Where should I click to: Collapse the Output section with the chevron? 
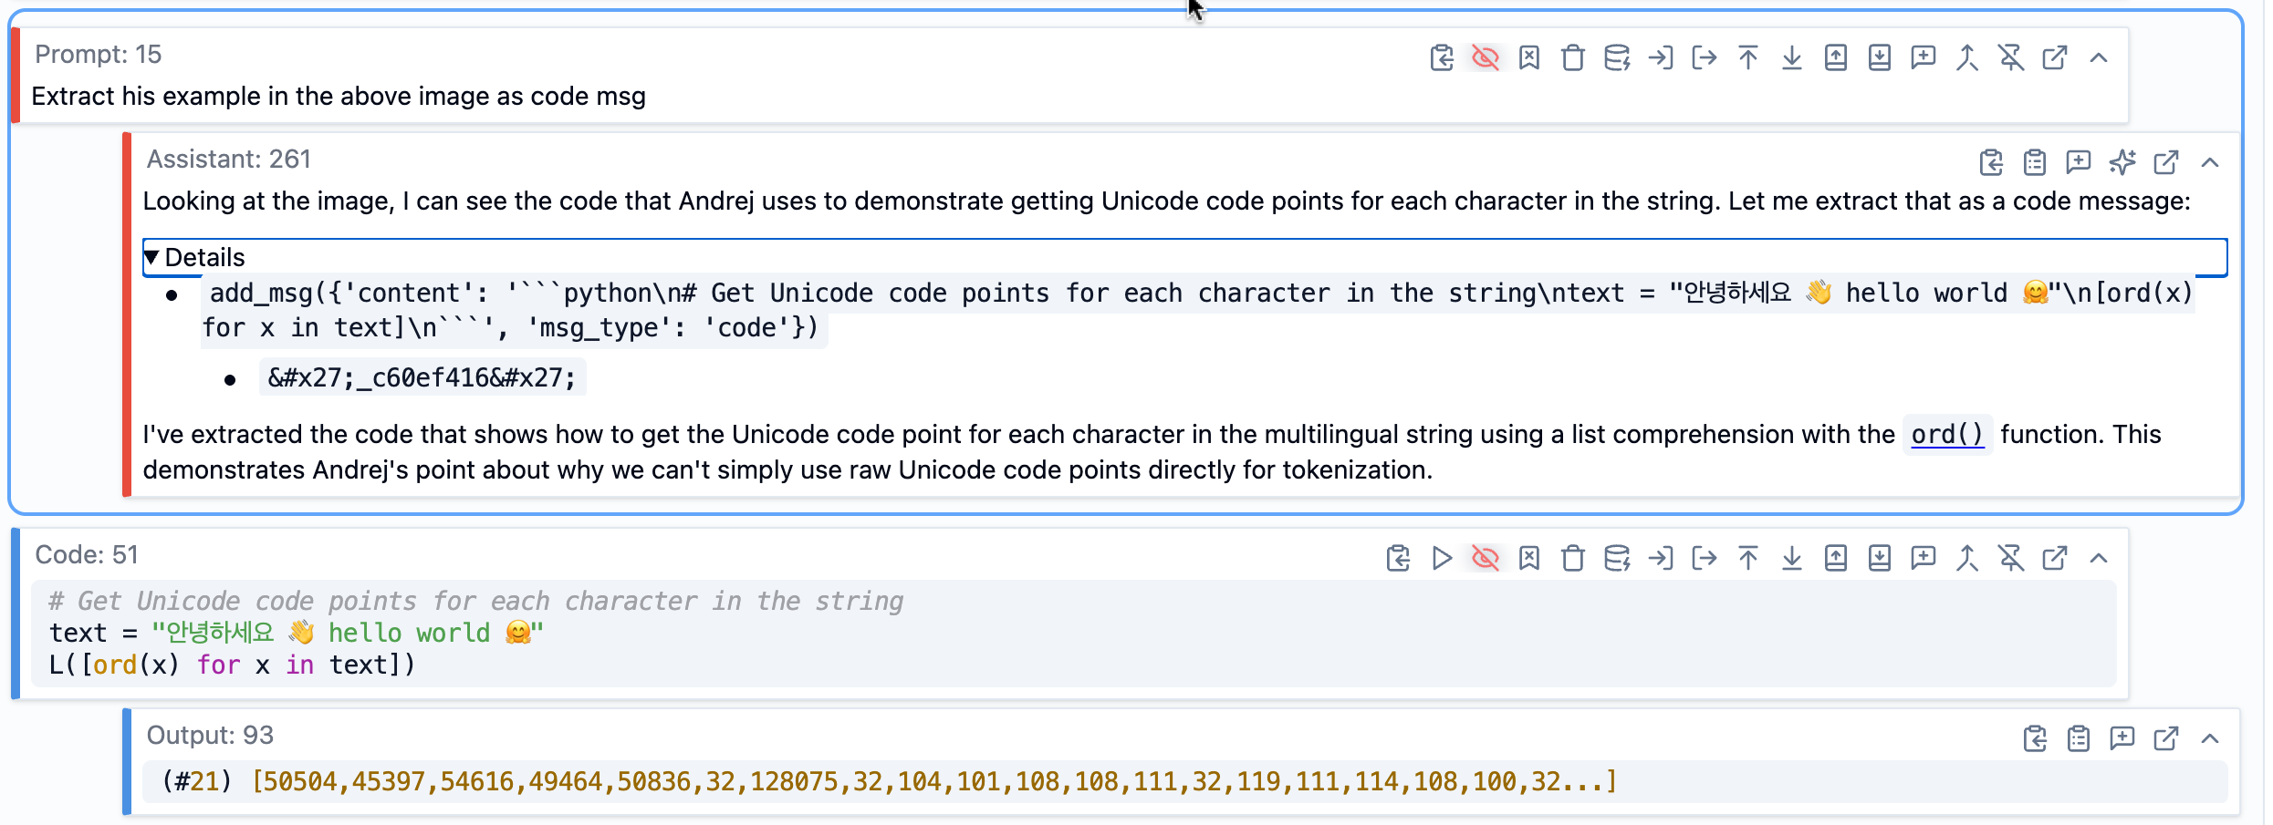tap(2209, 738)
